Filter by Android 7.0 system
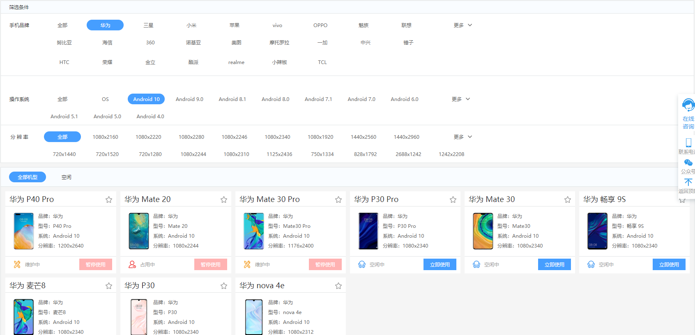Viewport: 695px width, 335px height. 361,99
